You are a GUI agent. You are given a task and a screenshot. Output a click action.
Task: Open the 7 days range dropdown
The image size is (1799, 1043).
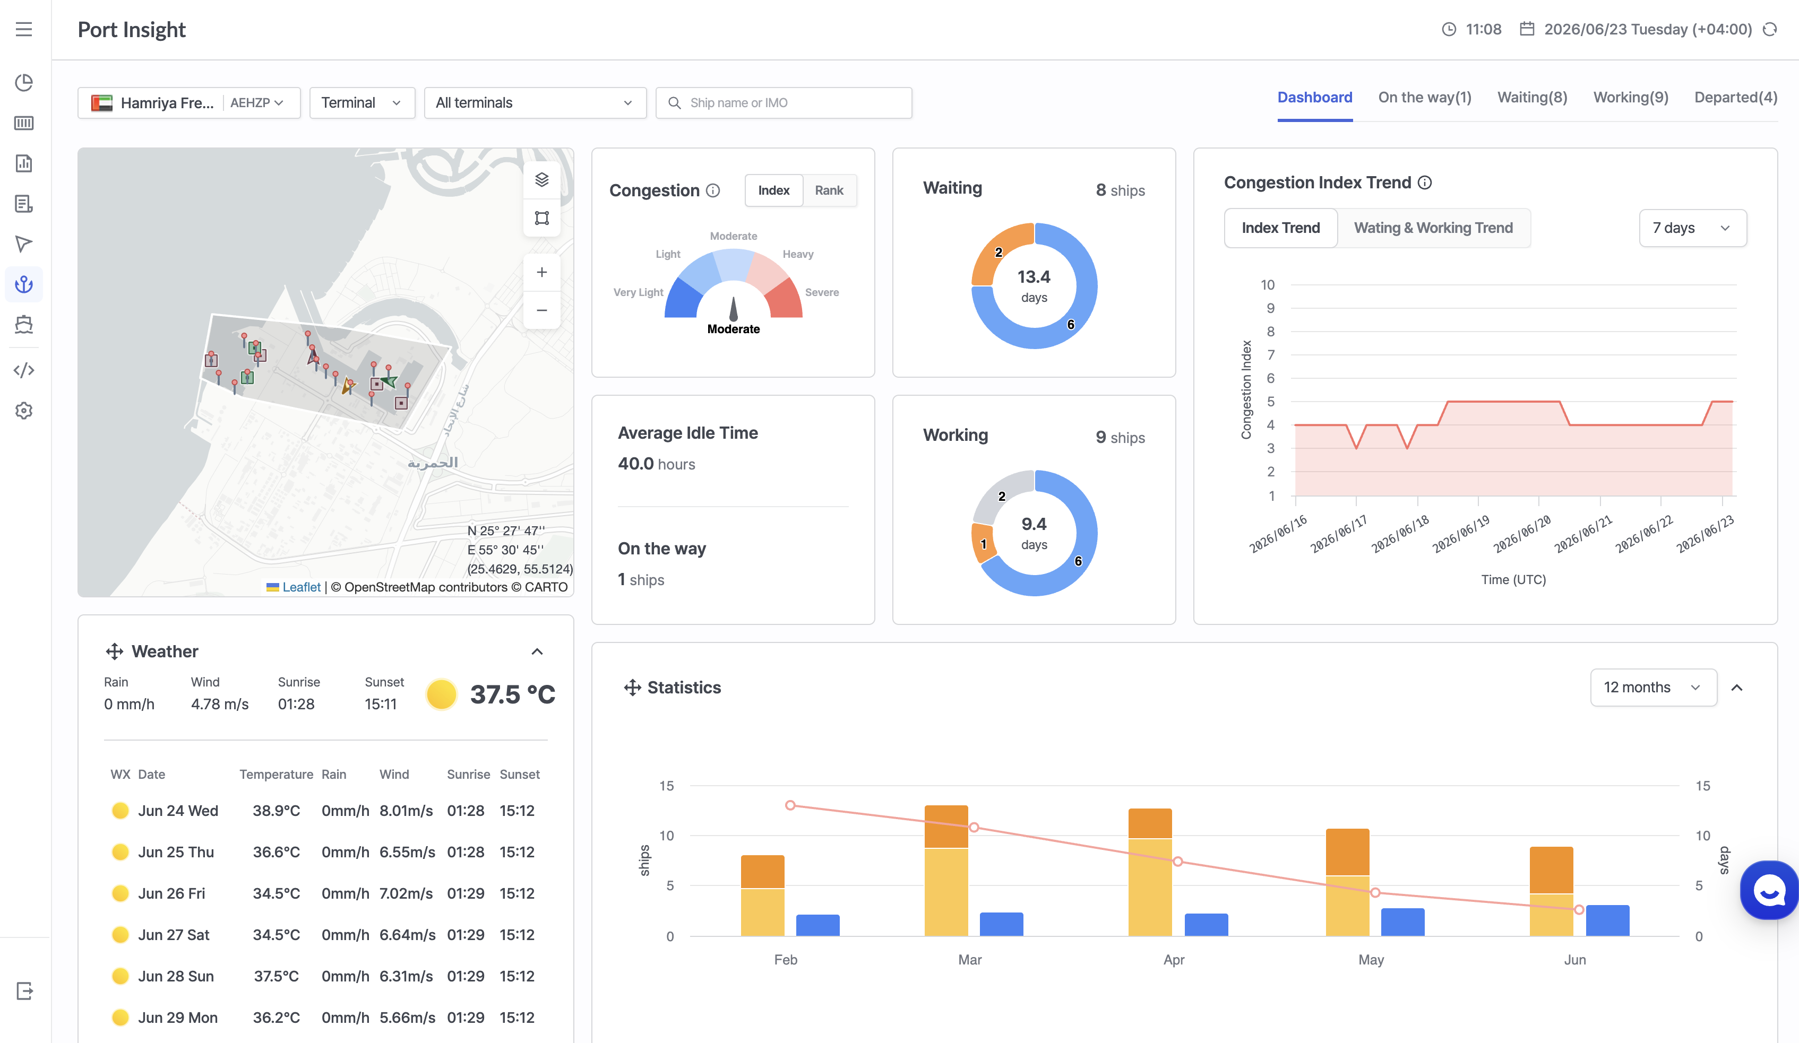(1693, 228)
